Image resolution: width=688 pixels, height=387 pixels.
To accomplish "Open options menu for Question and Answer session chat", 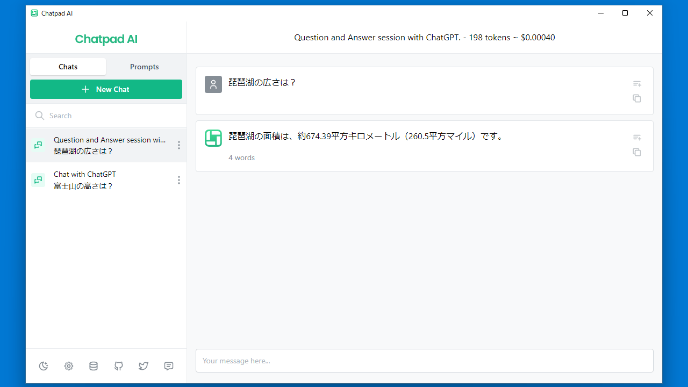I will 179,145.
